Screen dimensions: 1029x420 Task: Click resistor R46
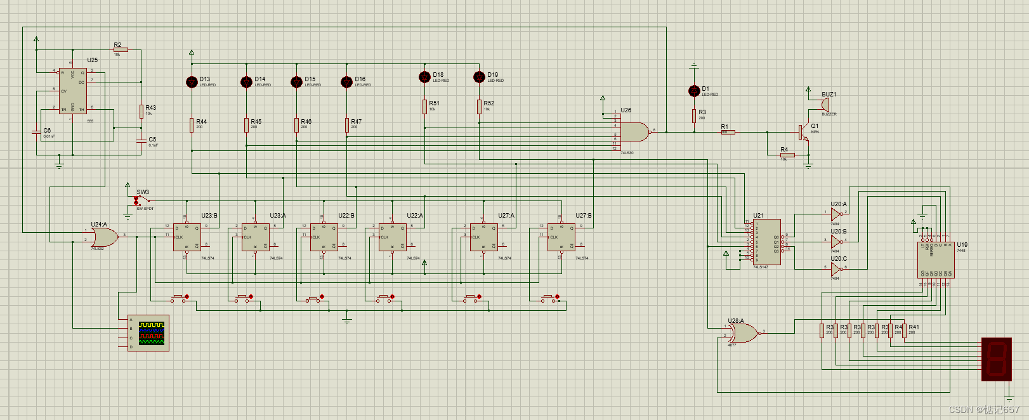(x=296, y=124)
